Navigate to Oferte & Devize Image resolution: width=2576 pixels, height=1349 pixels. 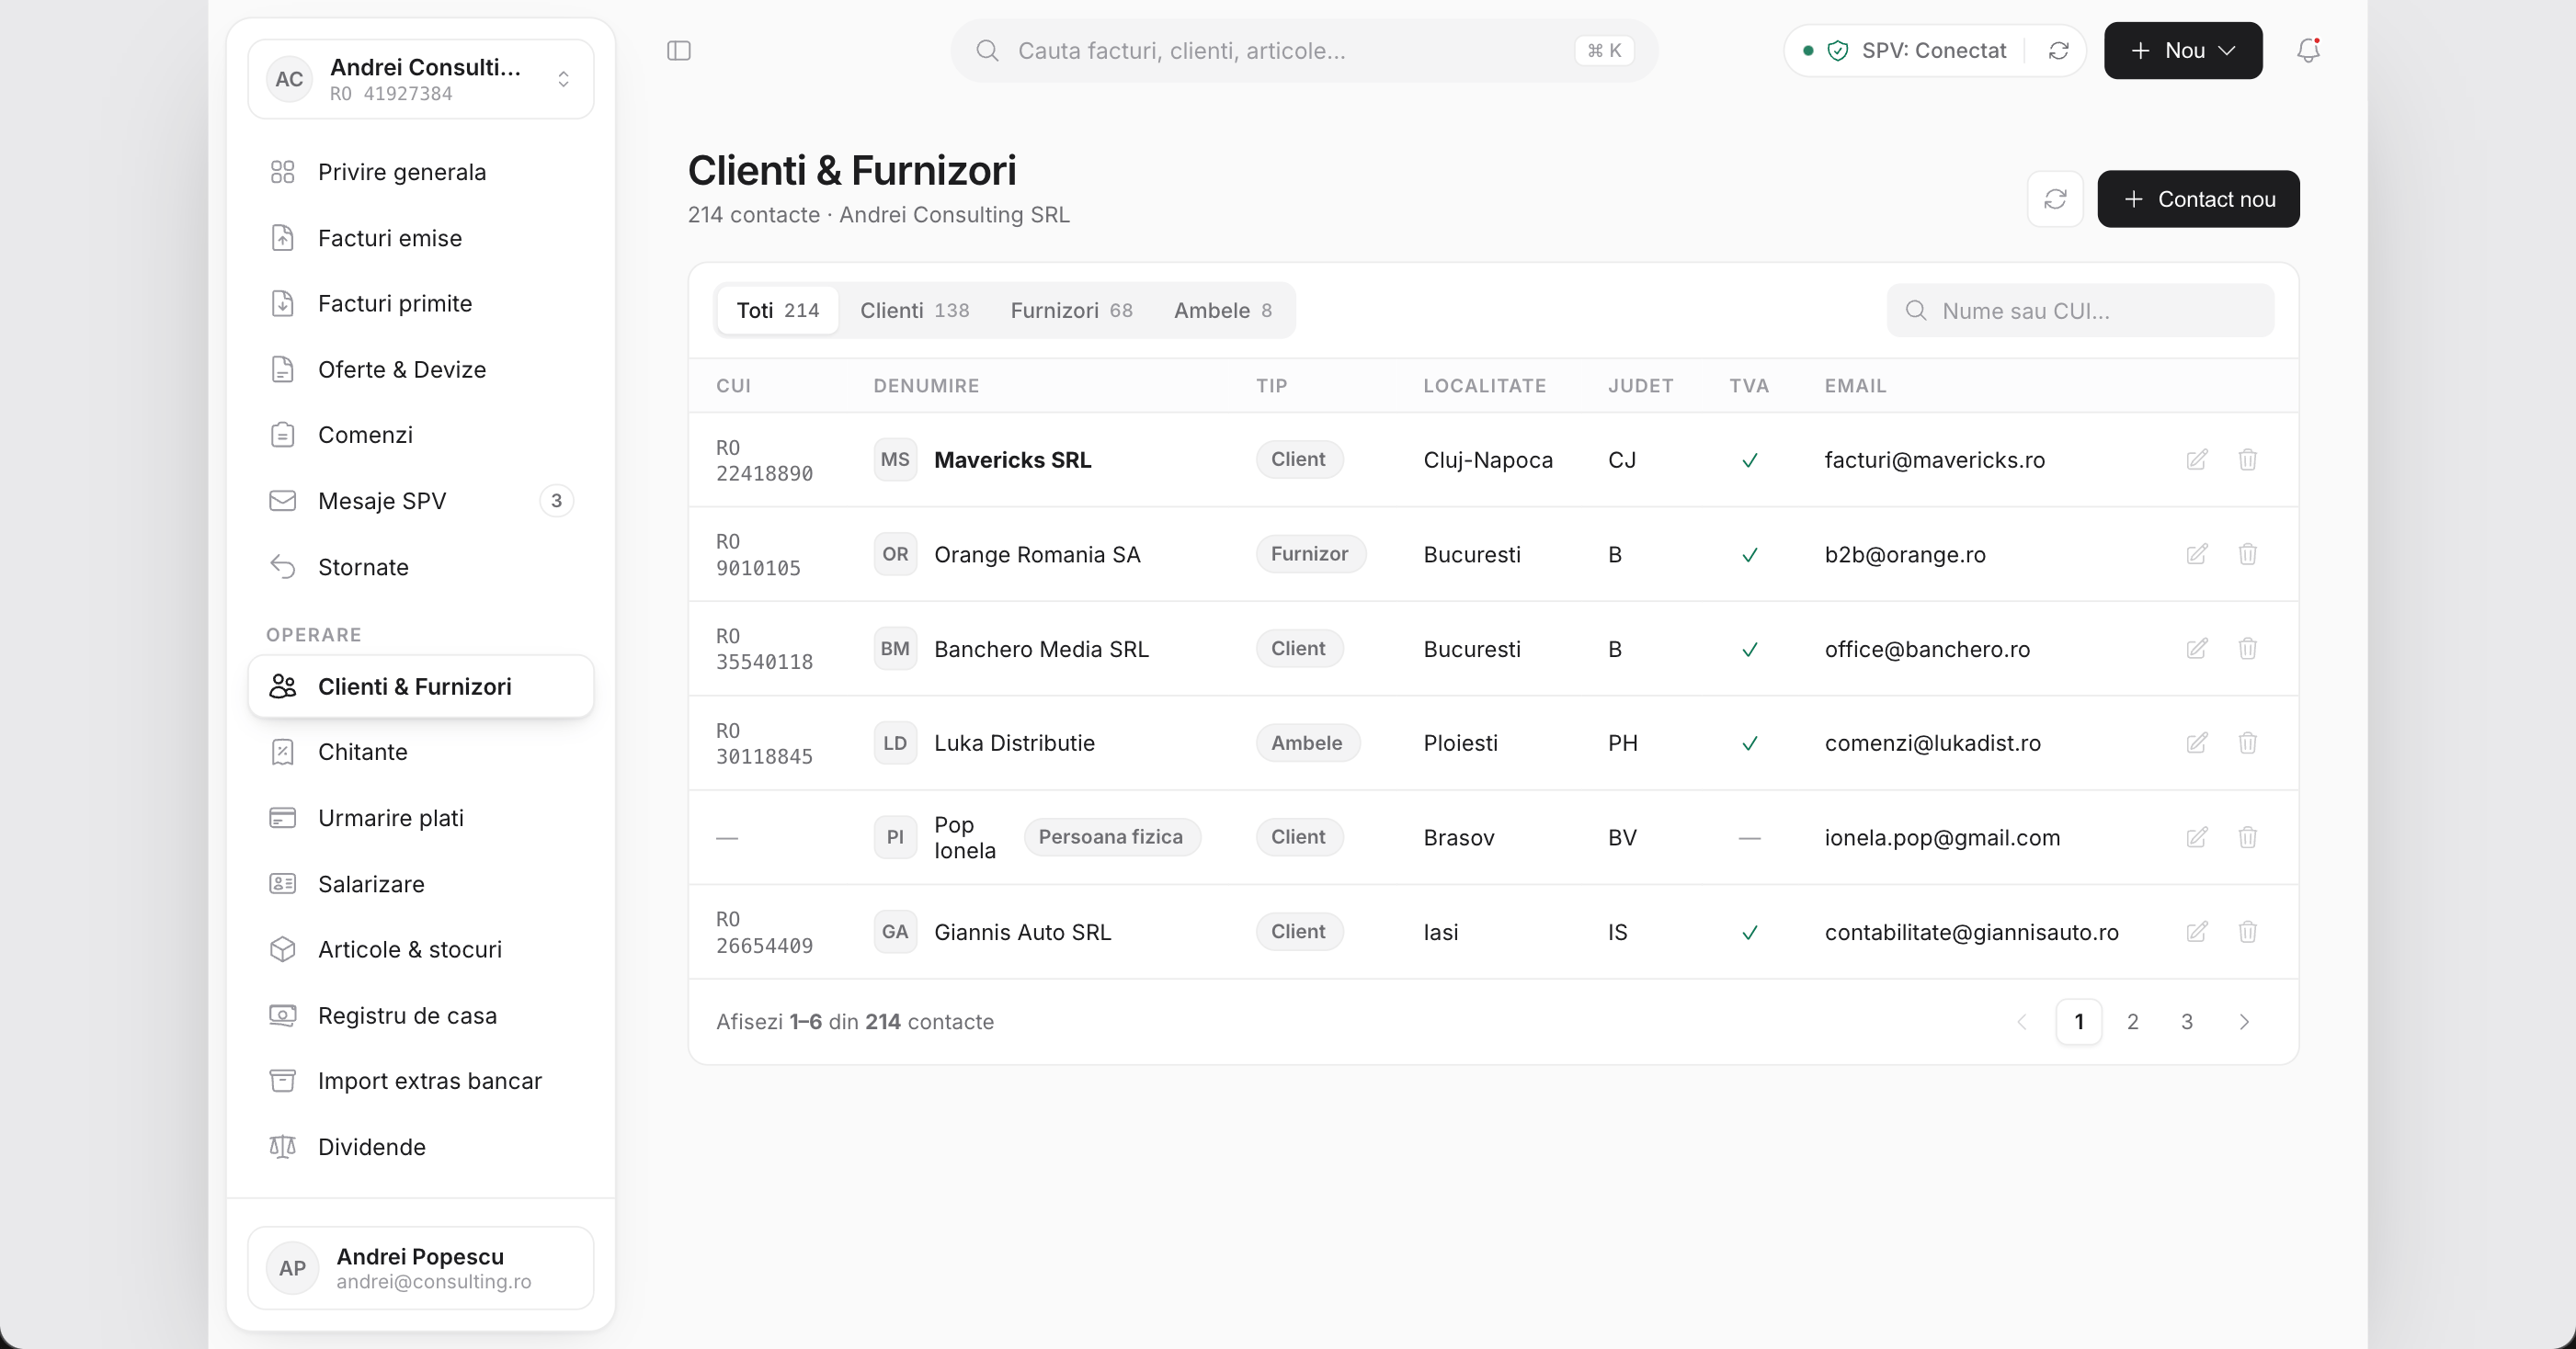click(x=421, y=369)
